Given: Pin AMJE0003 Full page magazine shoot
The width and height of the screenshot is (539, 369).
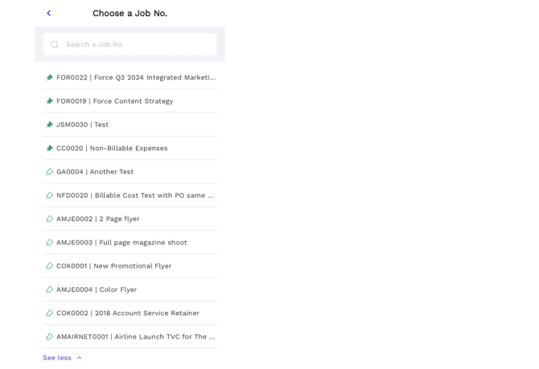Looking at the screenshot, I should pyautogui.click(x=50, y=242).
